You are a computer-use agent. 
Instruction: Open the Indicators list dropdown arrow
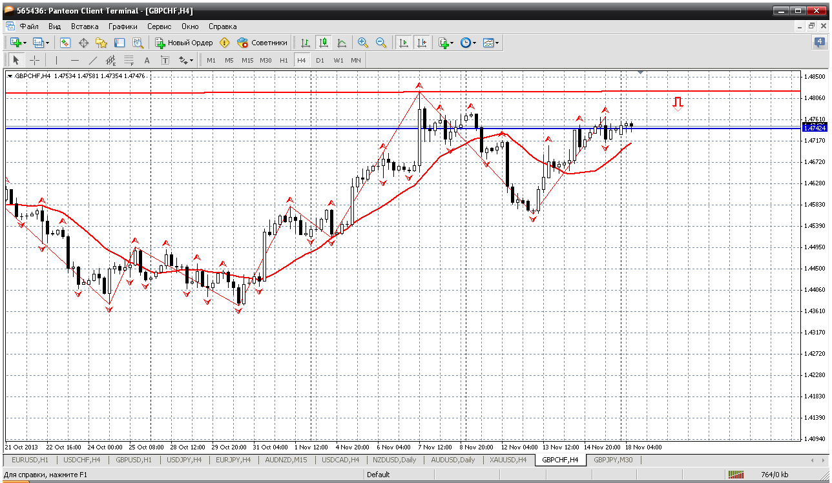(x=452, y=43)
